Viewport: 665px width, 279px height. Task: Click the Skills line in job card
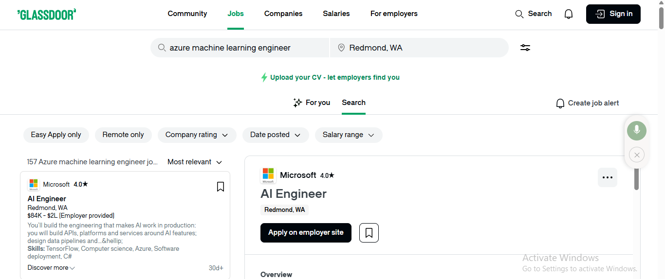tap(103, 253)
